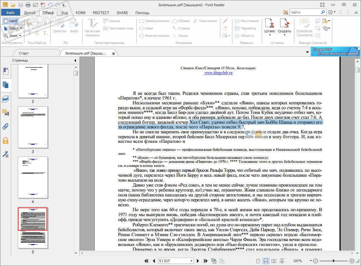Expand the Zoom tool dropdown

point(20,36)
